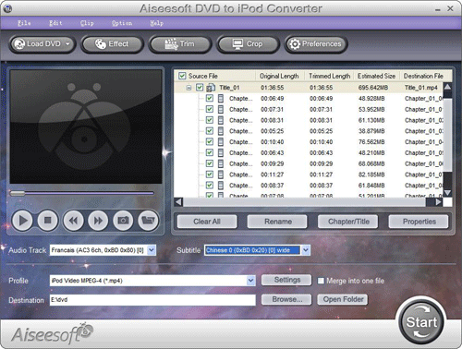Click the horizontal scroll-left arrow
The image size is (462, 349).
pos(178,202)
